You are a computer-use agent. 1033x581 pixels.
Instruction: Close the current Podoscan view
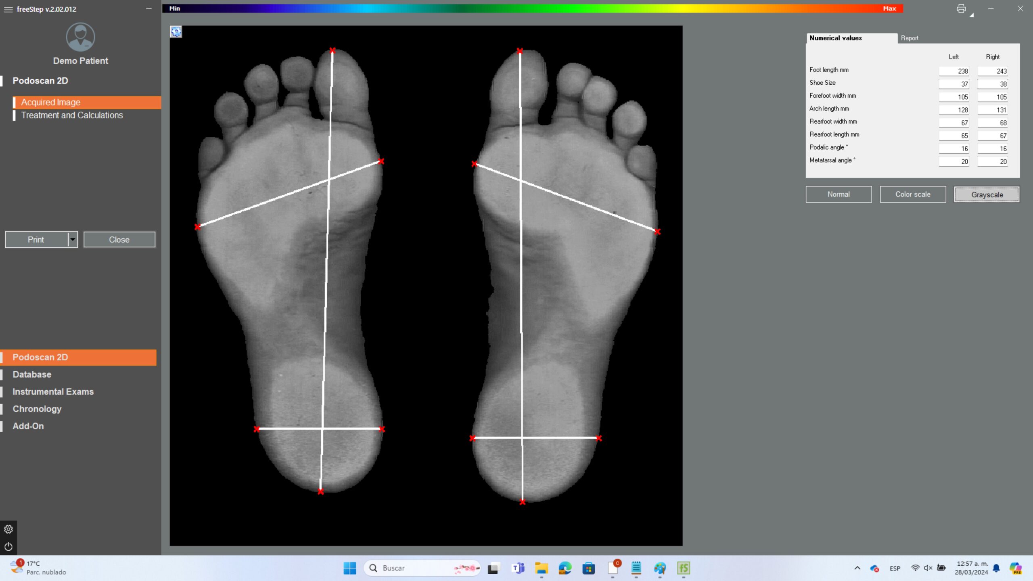pos(119,239)
